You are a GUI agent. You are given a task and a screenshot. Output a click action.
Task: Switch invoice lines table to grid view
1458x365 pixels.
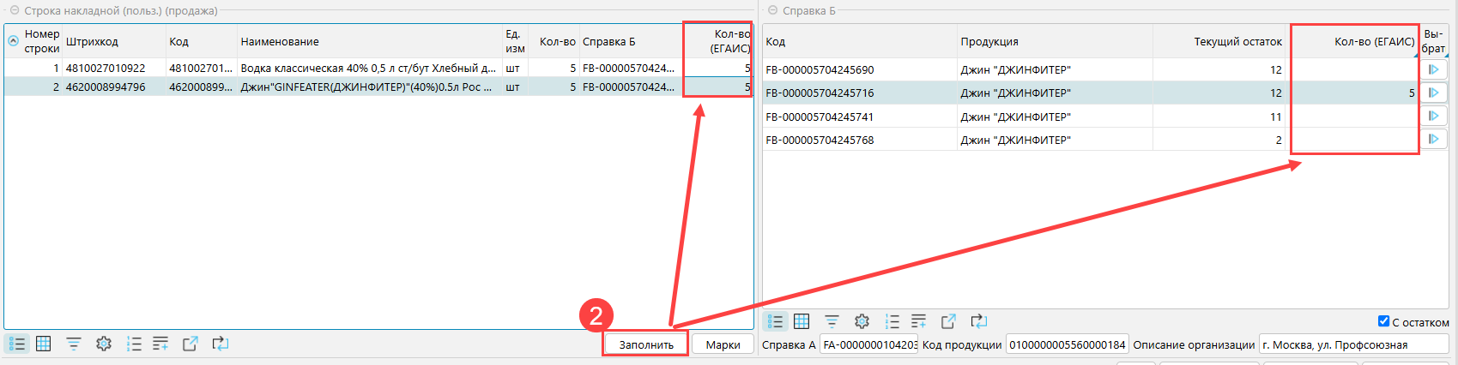click(x=44, y=344)
